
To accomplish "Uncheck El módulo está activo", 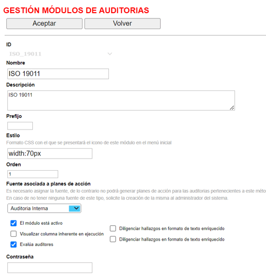I will point(13,223).
